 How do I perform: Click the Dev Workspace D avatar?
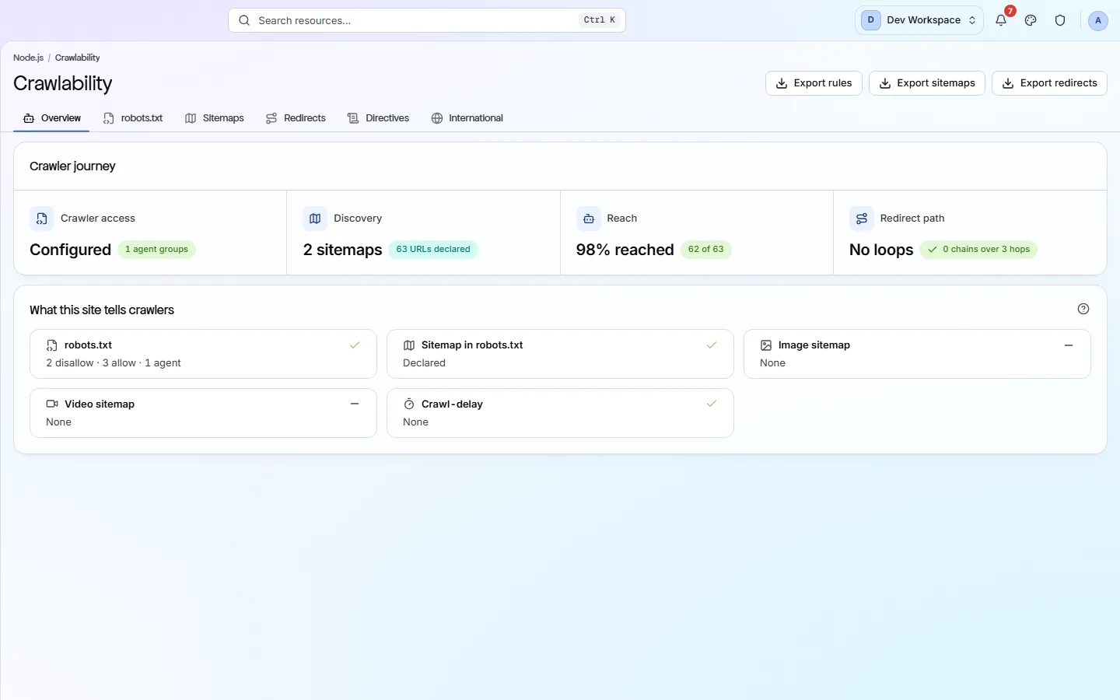[x=871, y=20]
